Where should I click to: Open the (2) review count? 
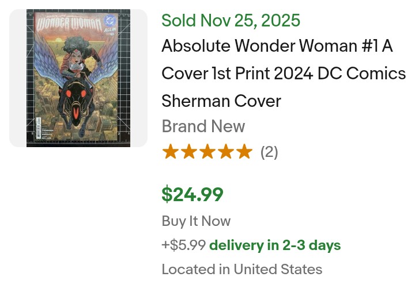tap(269, 152)
